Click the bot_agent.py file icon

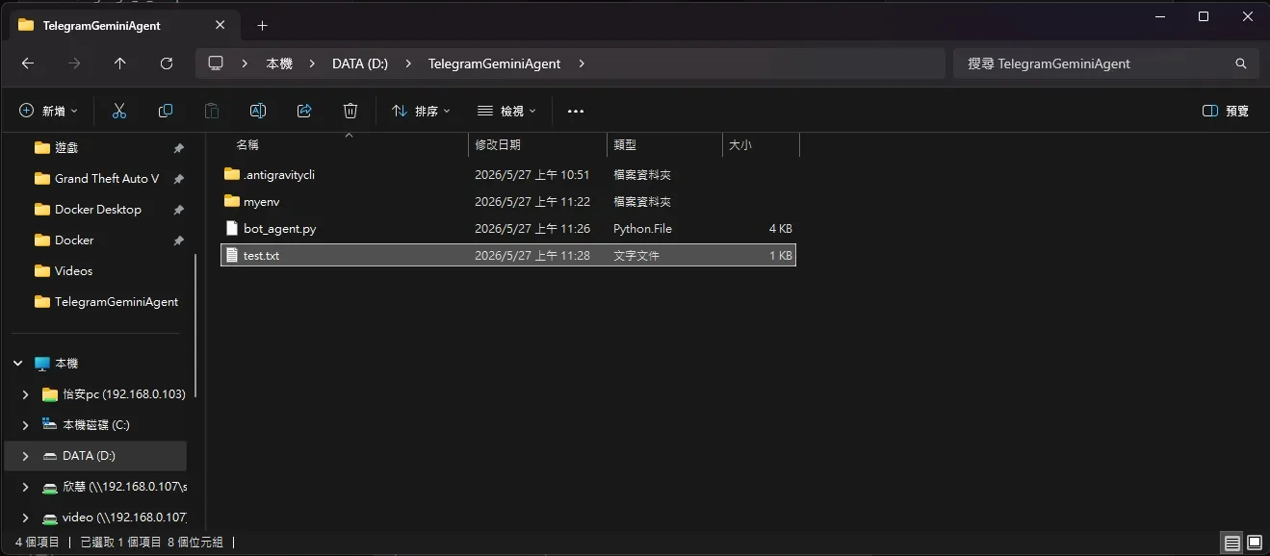point(231,228)
